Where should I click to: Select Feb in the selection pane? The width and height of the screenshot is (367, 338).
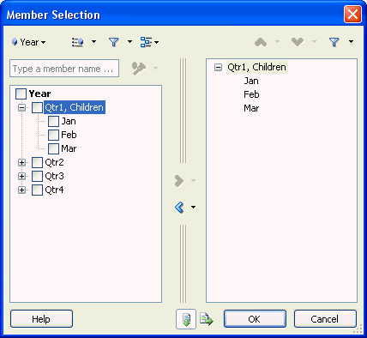(251, 94)
